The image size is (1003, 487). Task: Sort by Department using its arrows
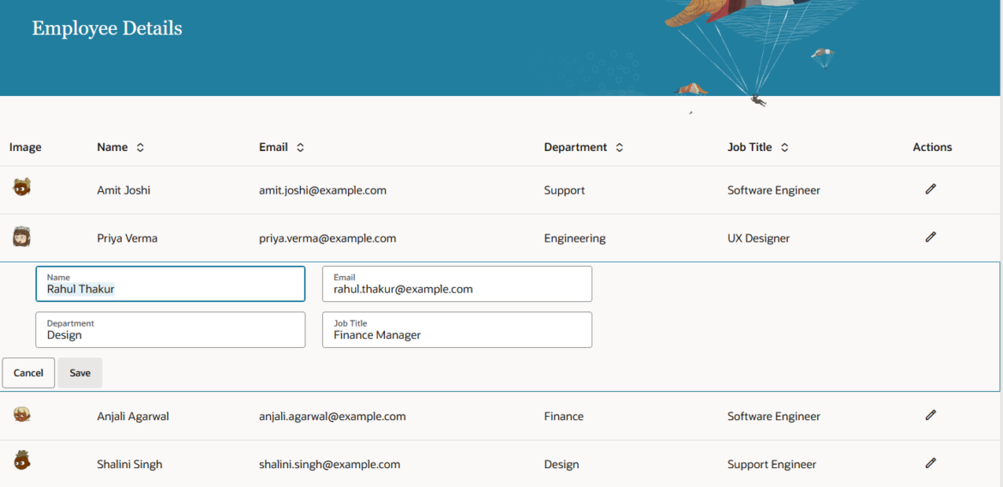click(x=619, y=147)
